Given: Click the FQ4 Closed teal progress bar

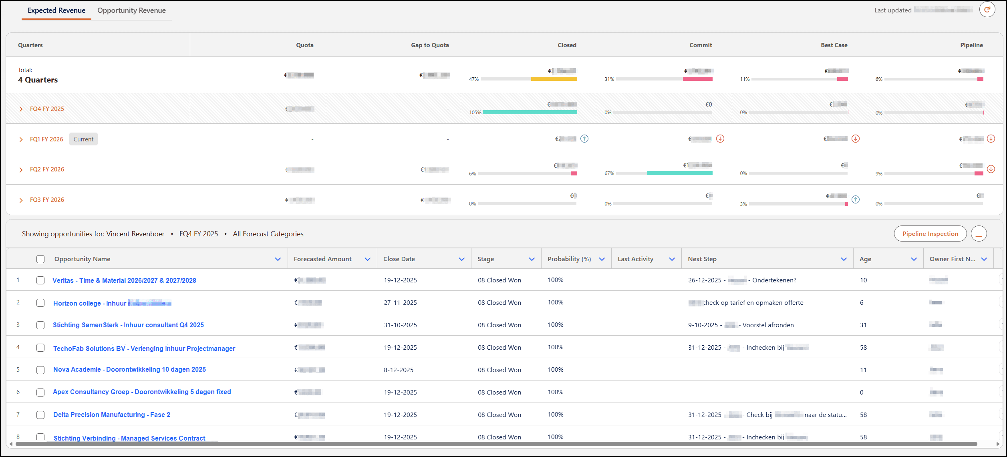Looking at the screenshot, I should (530, 113).
